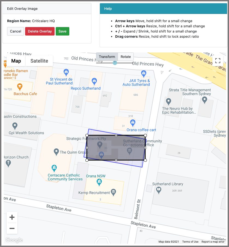
Task: Open the Terms of Use link
Action: (x=190, y=242)
